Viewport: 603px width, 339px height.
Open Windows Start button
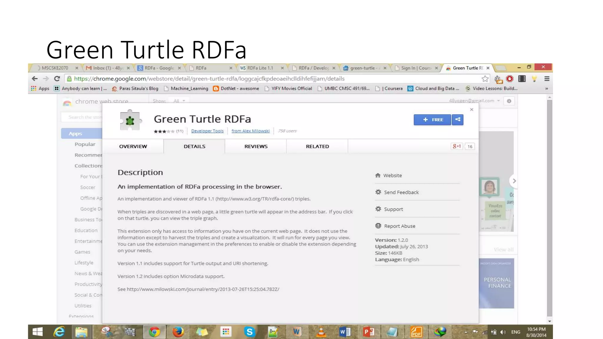click(37, 332)
